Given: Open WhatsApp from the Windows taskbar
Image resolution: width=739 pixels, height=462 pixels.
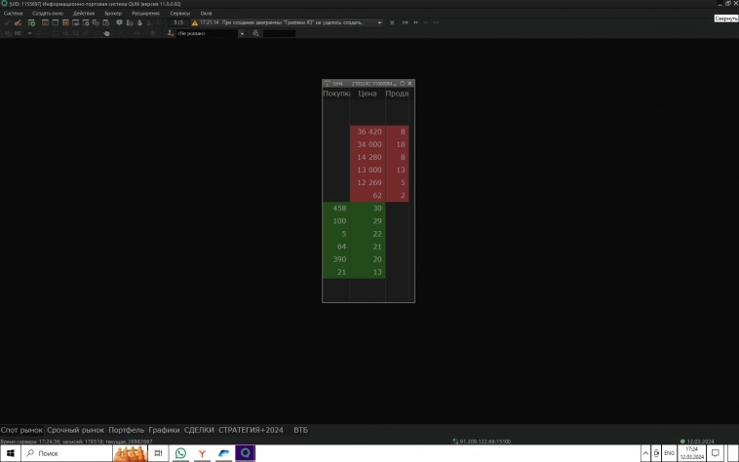Looking at the screenshot, I should click(180, 453).
